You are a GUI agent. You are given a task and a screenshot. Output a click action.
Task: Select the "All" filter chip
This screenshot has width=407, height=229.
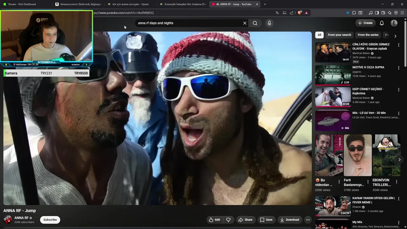point(319,35)
